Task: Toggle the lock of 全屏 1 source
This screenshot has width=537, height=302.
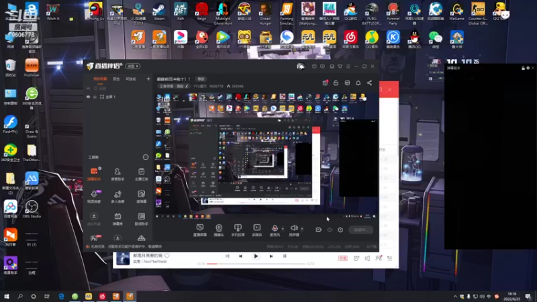Action: pos(95,97)
